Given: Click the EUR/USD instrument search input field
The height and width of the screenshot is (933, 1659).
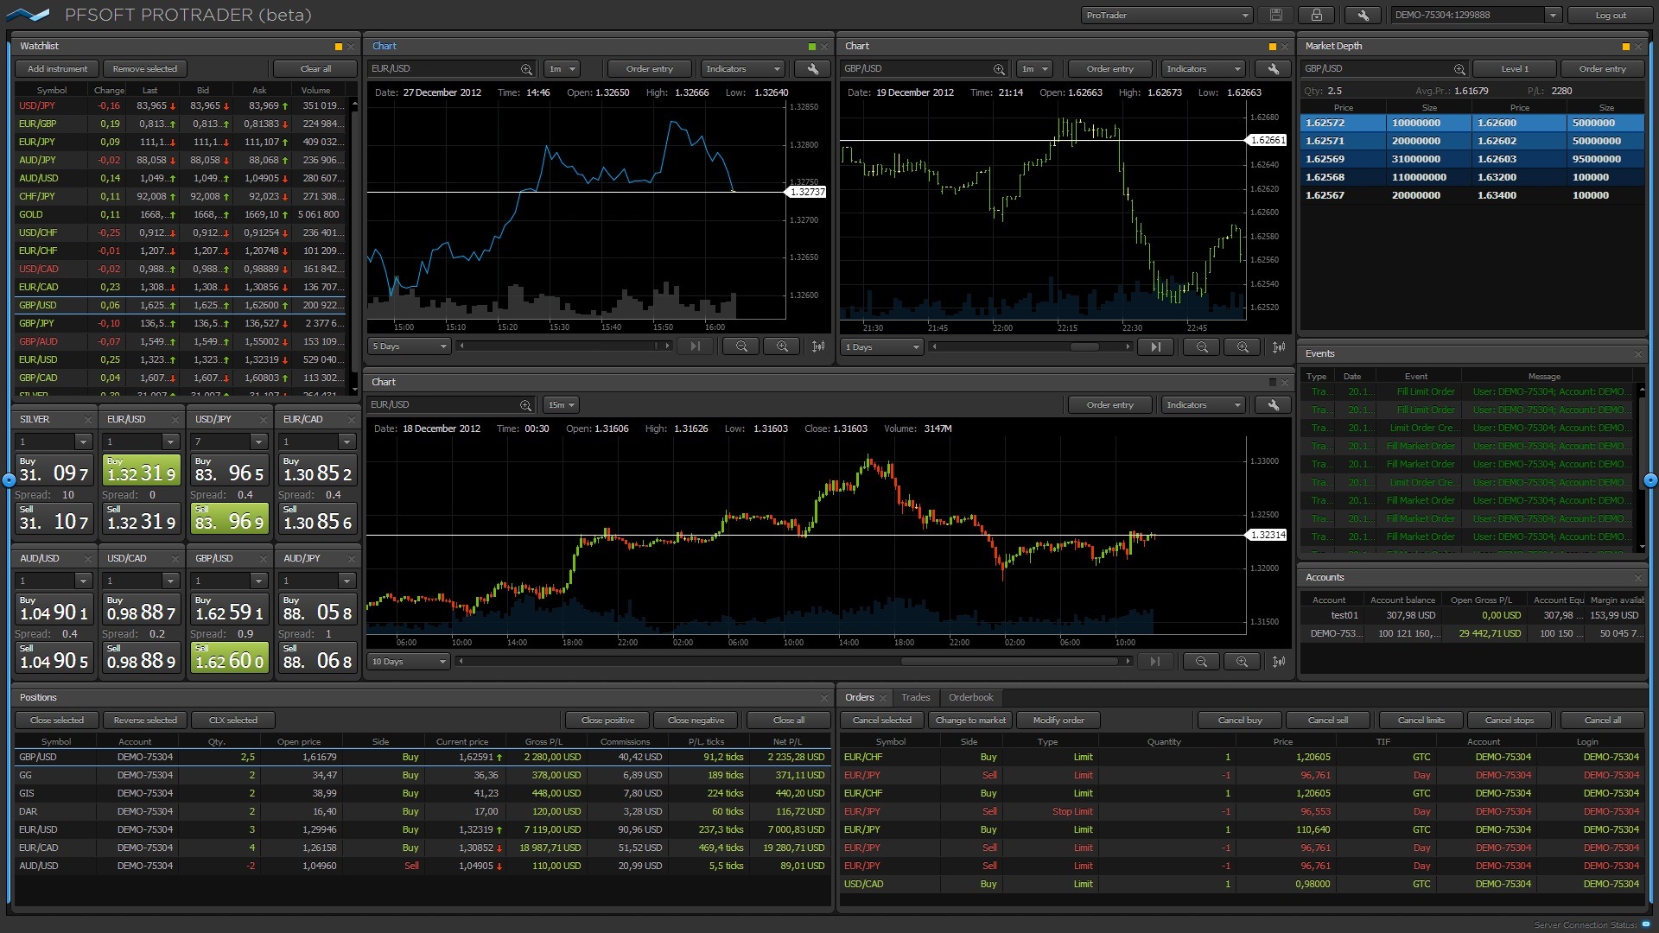Looking at the screenshot, I should click(x=444, y=68).
